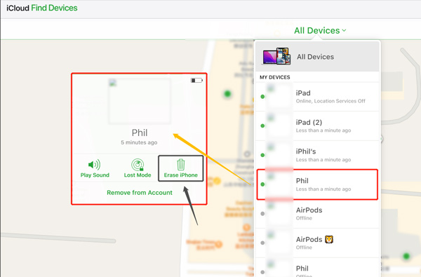Click the iCloud logo text
Screen dimensions: 421x277
click(x=18, y=8)
